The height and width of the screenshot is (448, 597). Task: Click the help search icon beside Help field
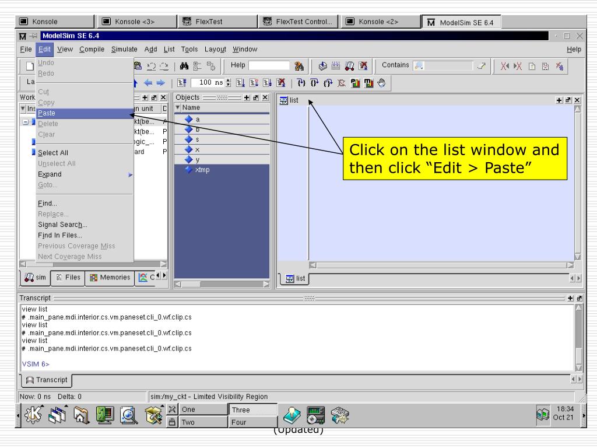(x=299, y=66)
